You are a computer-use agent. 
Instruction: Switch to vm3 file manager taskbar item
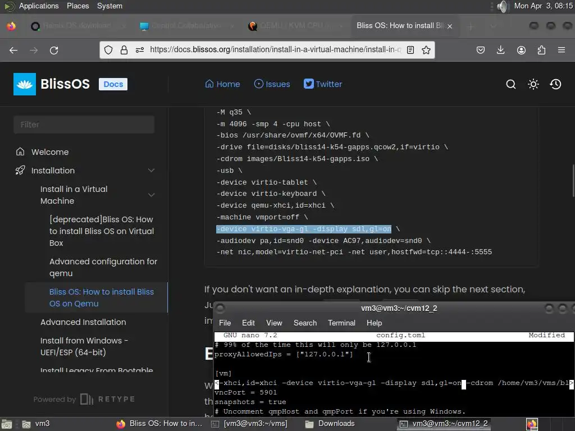(x=36, y=424)
